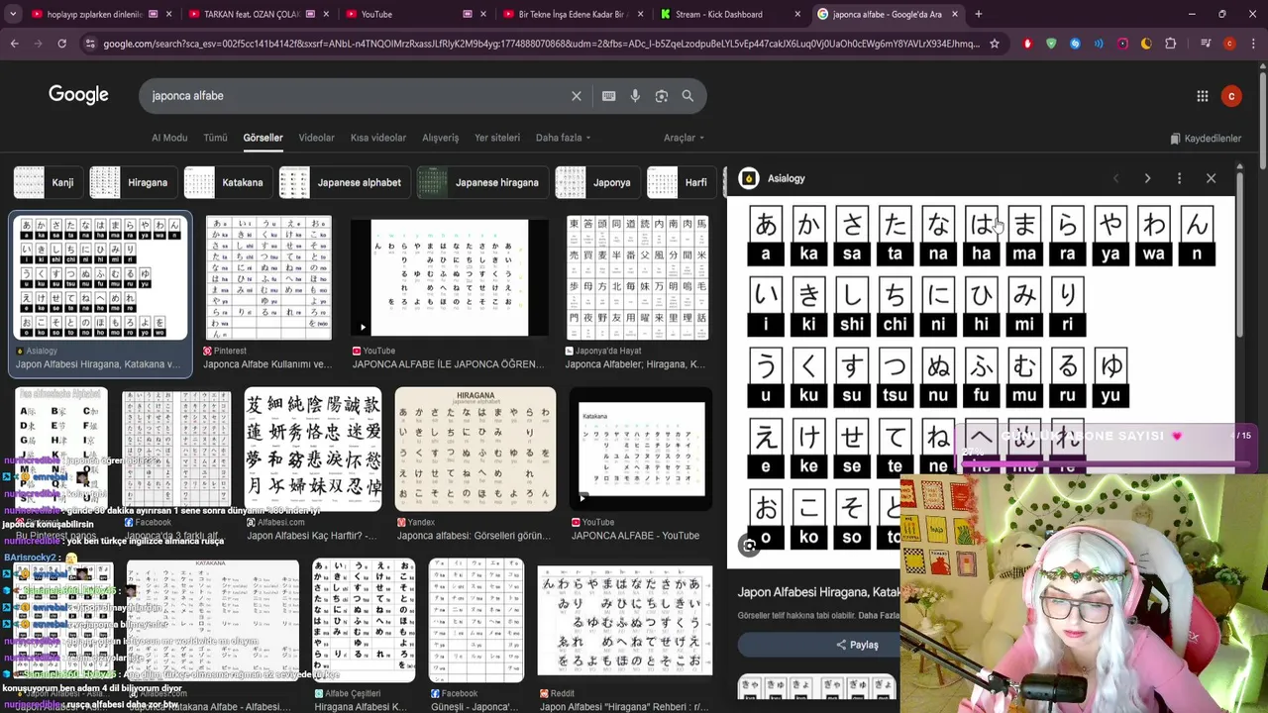Open the YouTube Katakana video thumbnail
The width and height of the screenshot is (1268, 713).
(x=642, y=449)
